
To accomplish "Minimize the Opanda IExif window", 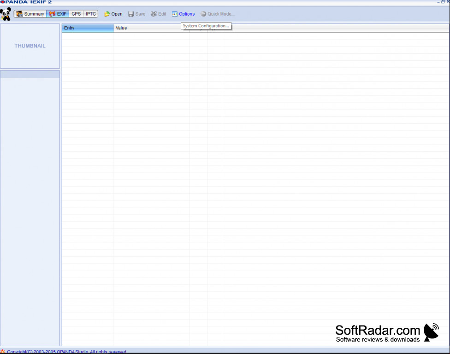I will pyautogui.click(x=438, y=2).
